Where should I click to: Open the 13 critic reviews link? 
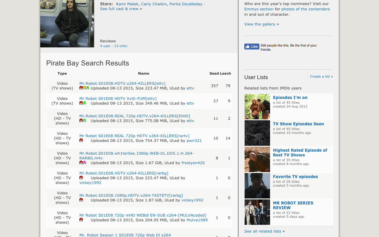click(121, 46)
